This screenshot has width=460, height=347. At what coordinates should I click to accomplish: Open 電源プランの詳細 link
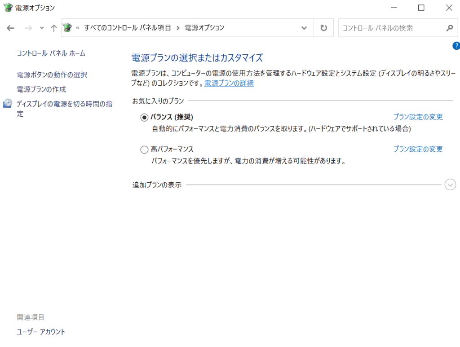[229, 83]
